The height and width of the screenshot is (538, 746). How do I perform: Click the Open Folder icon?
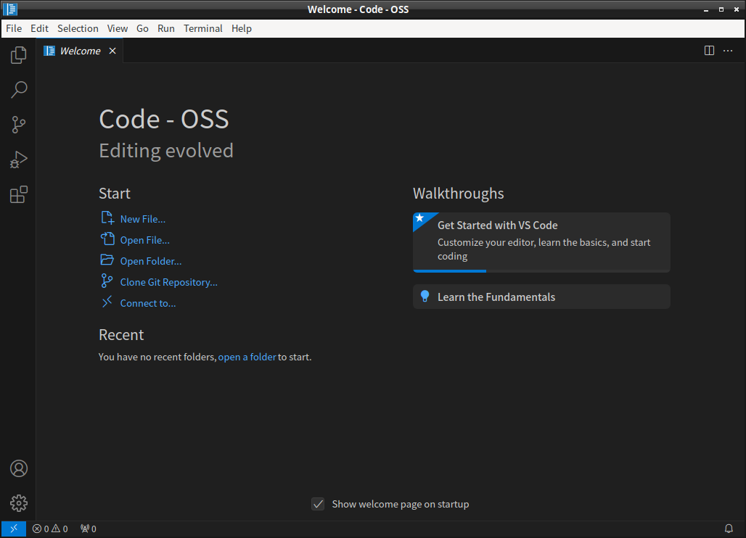(107, 260)
